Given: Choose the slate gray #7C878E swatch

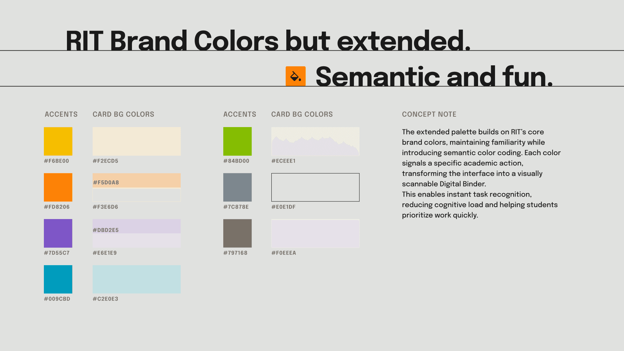Looking at the screenshot, I should 237,187.
